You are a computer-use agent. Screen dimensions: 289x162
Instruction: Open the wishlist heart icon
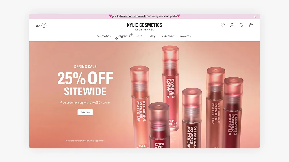point(223,25)
